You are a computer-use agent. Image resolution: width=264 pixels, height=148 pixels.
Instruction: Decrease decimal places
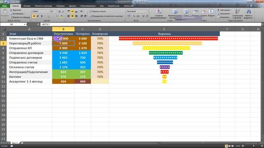click(x=147, y=16)
